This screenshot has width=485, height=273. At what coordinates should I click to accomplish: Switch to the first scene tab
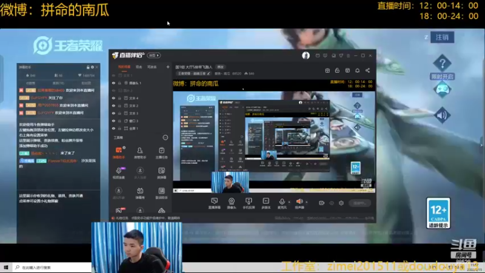(124, 67)
